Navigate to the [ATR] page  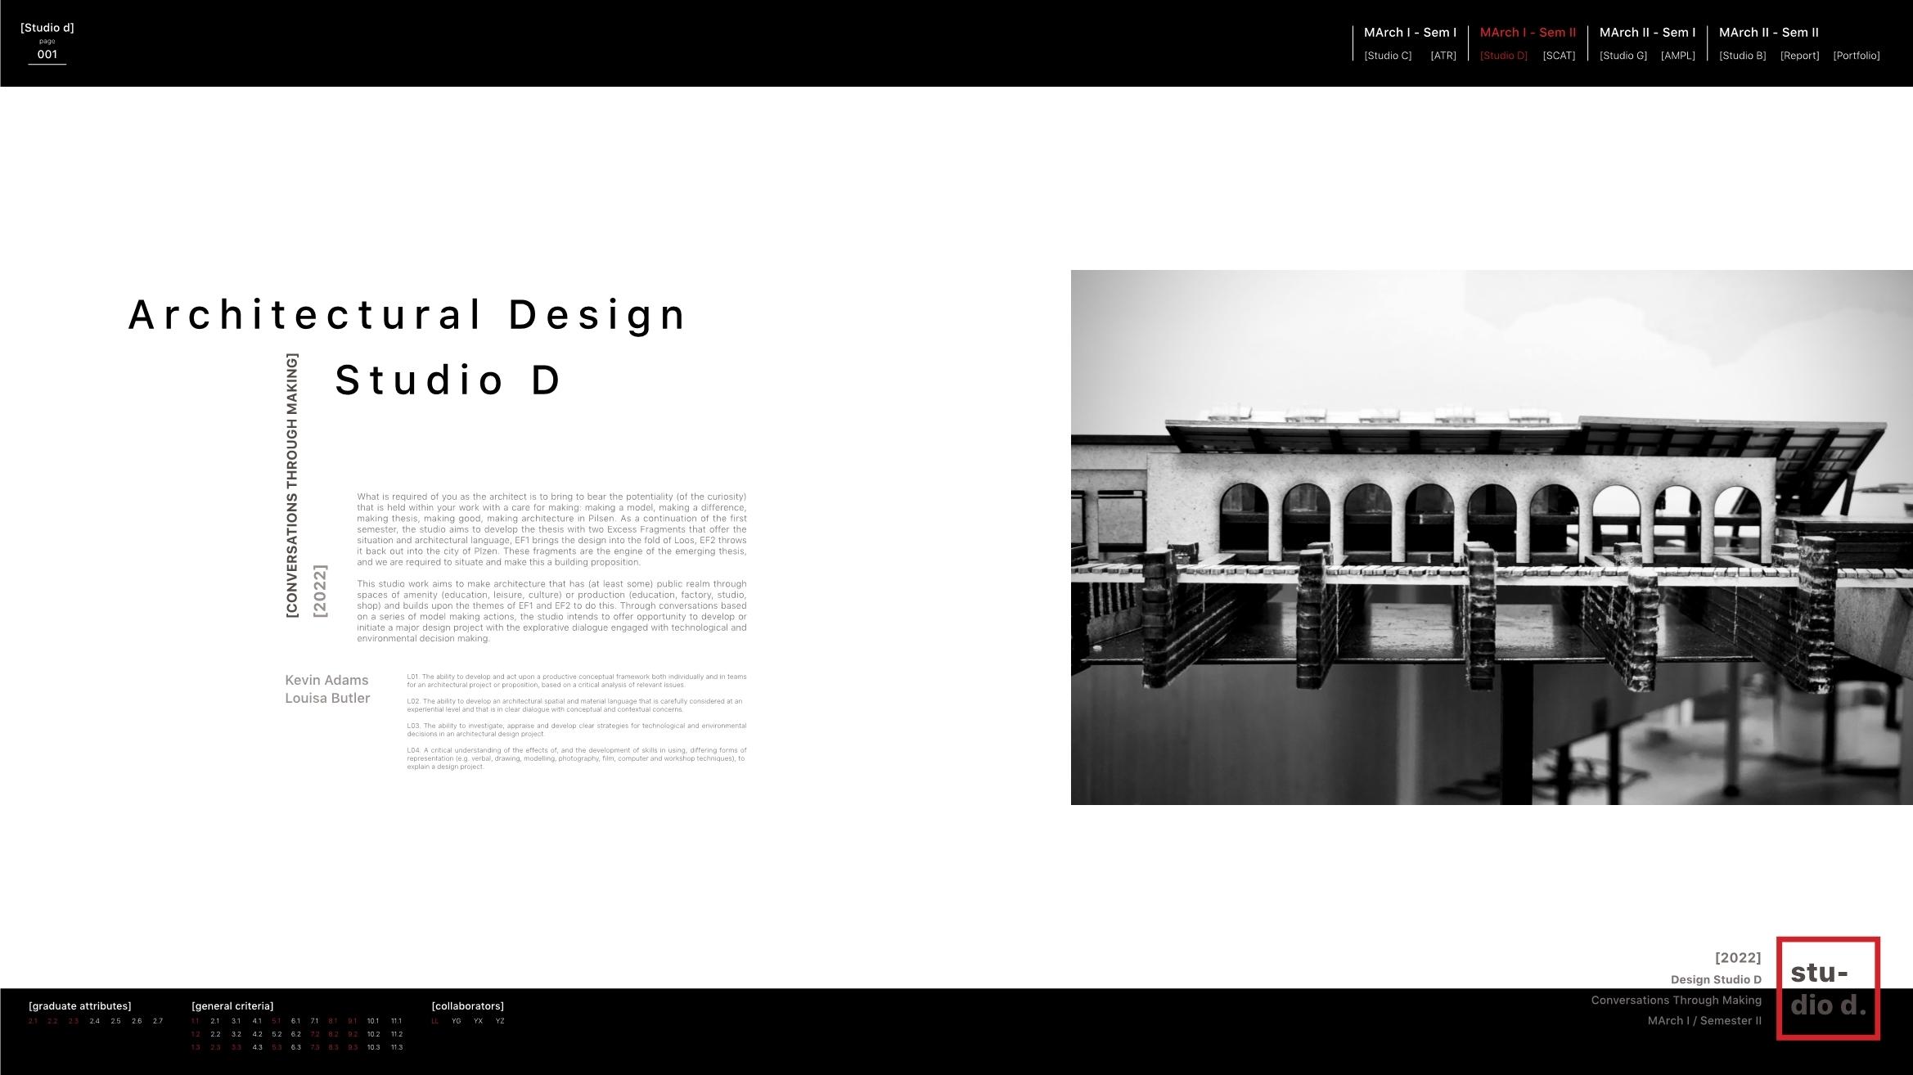click(x=1443, y=56)
